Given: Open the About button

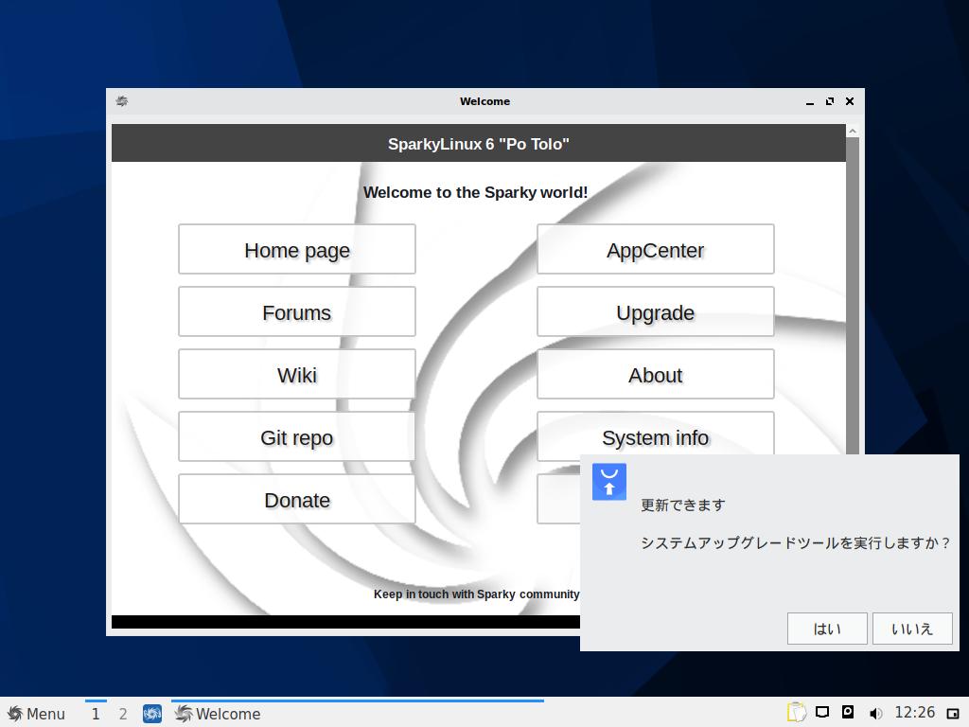Looking at the screenshot, I should coord(655,374).
